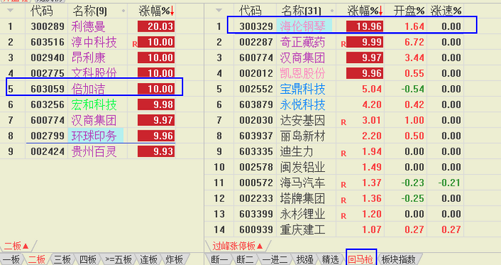This screenshot has height=265, width=501.
Task: Open the left table's top-left dropdown triangle
Action: tap(10, 11)
